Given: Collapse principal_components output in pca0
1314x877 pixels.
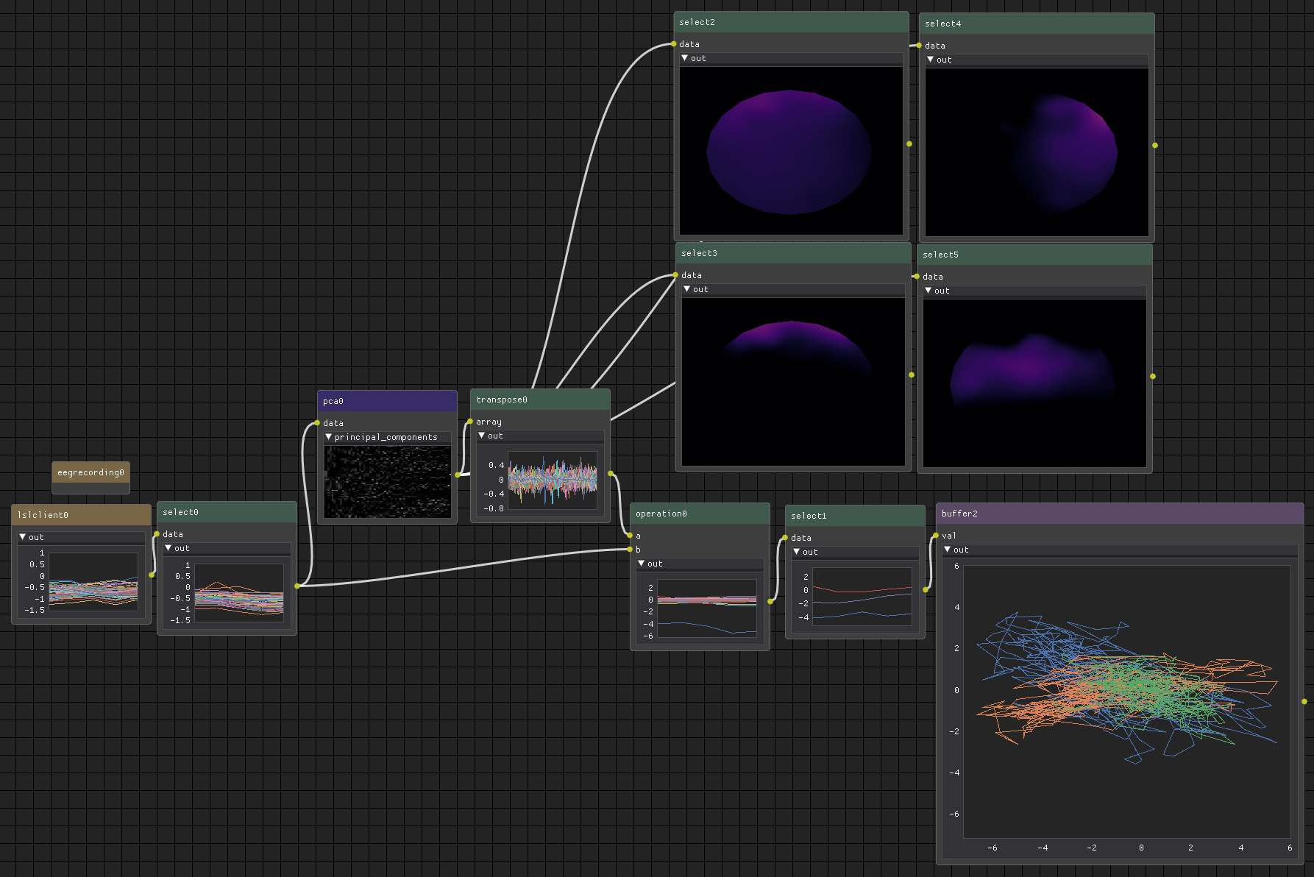Looking at the screenshot, I should coord(329,437).
